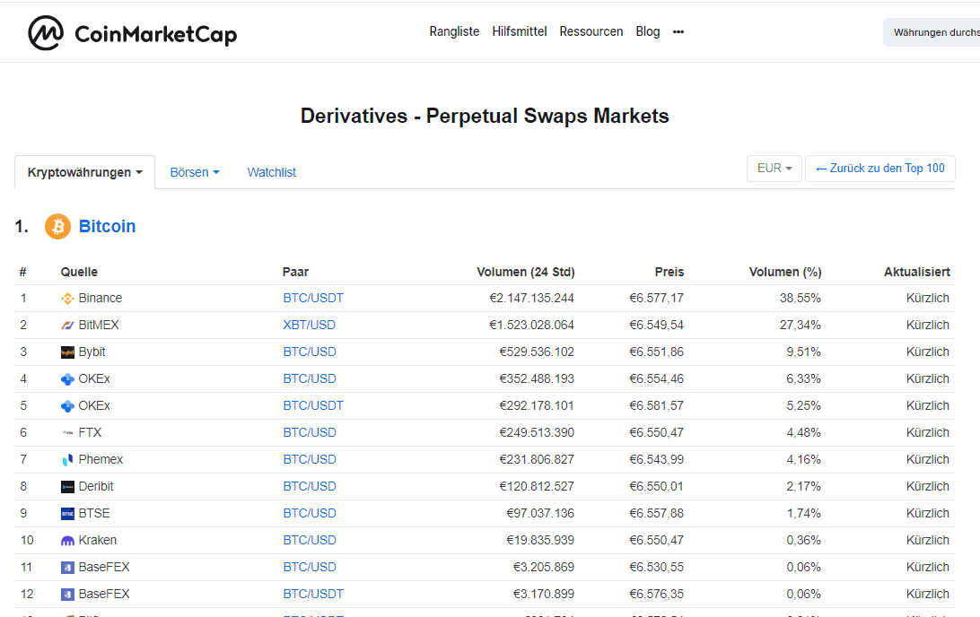Click the 38,55% volume share value
This screenshot has width=980, height=617.
coord(800,299)
